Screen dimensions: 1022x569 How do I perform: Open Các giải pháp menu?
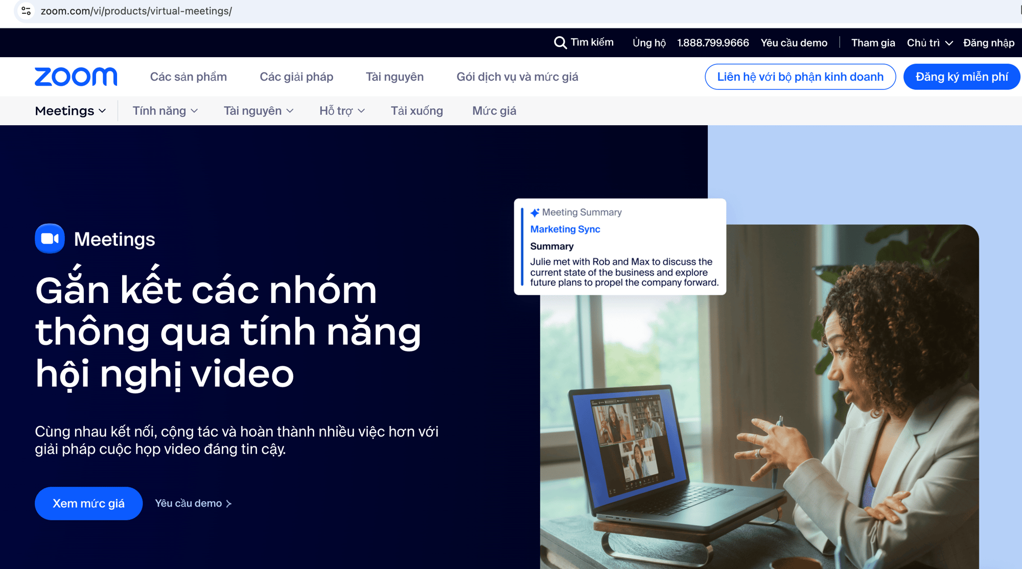(296, 77)
